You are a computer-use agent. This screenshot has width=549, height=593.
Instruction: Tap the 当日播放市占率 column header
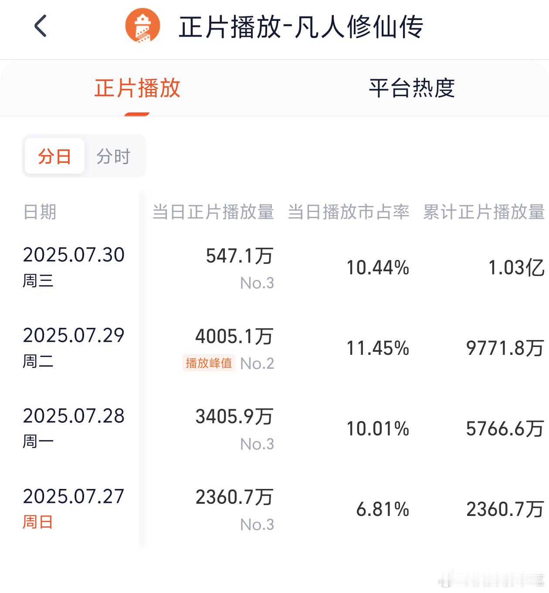click(x=349, y=212)
